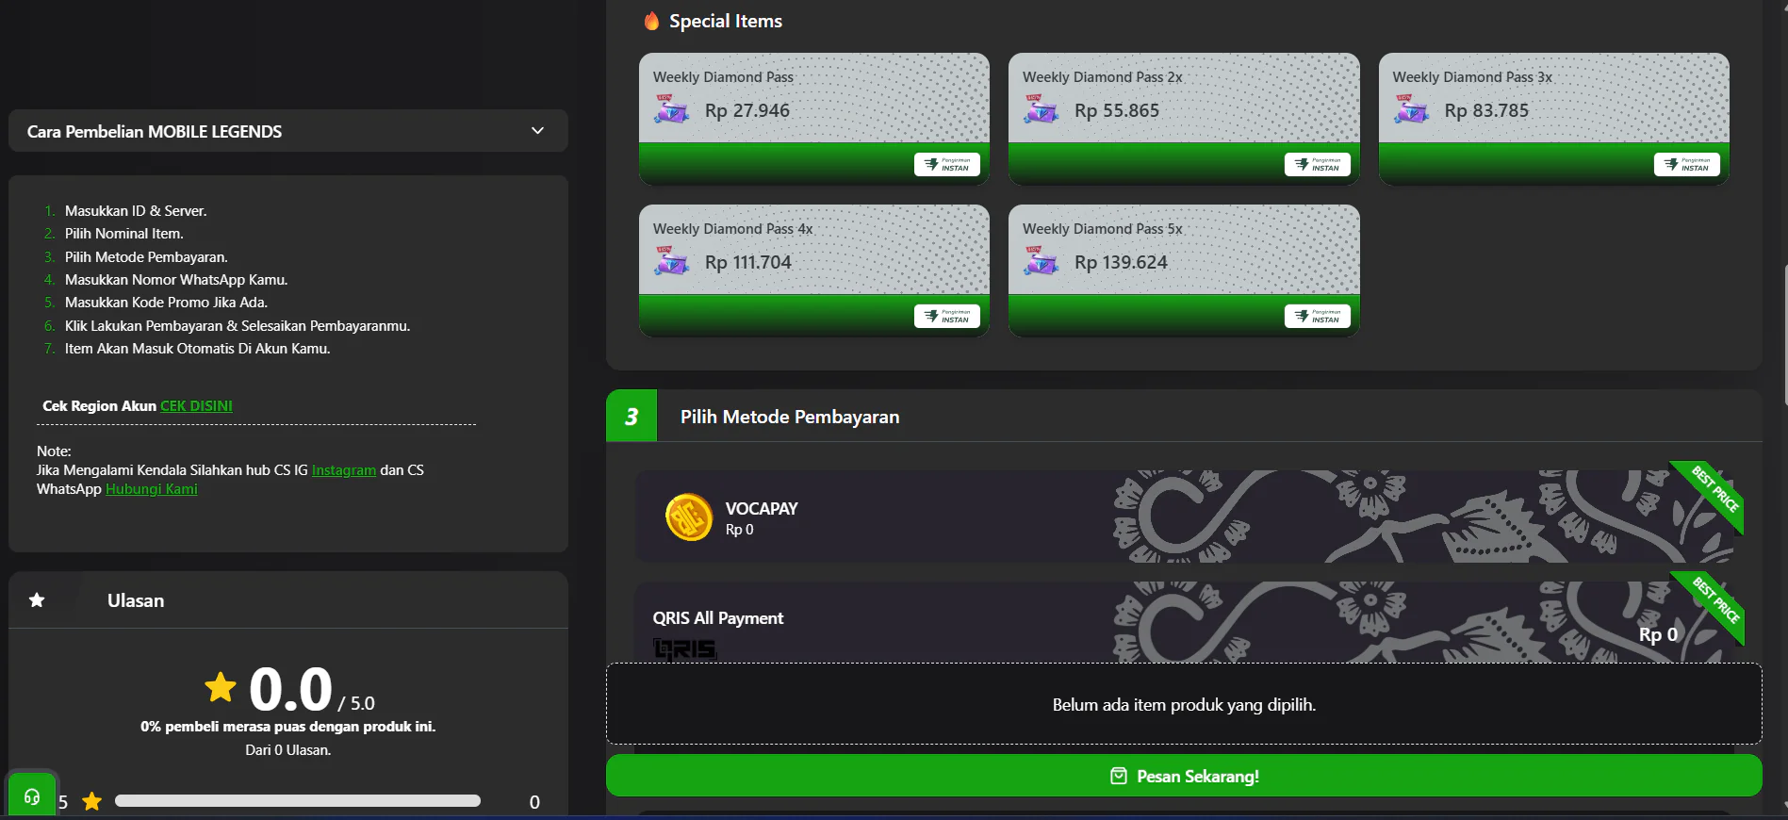Click the Pesan Sekarang! button

tap(1184, 776)
